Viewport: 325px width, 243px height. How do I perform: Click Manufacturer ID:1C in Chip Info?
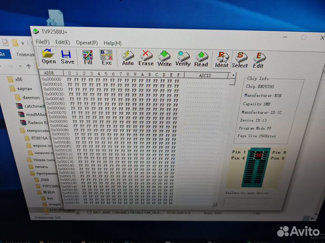[x=261, y=112]
